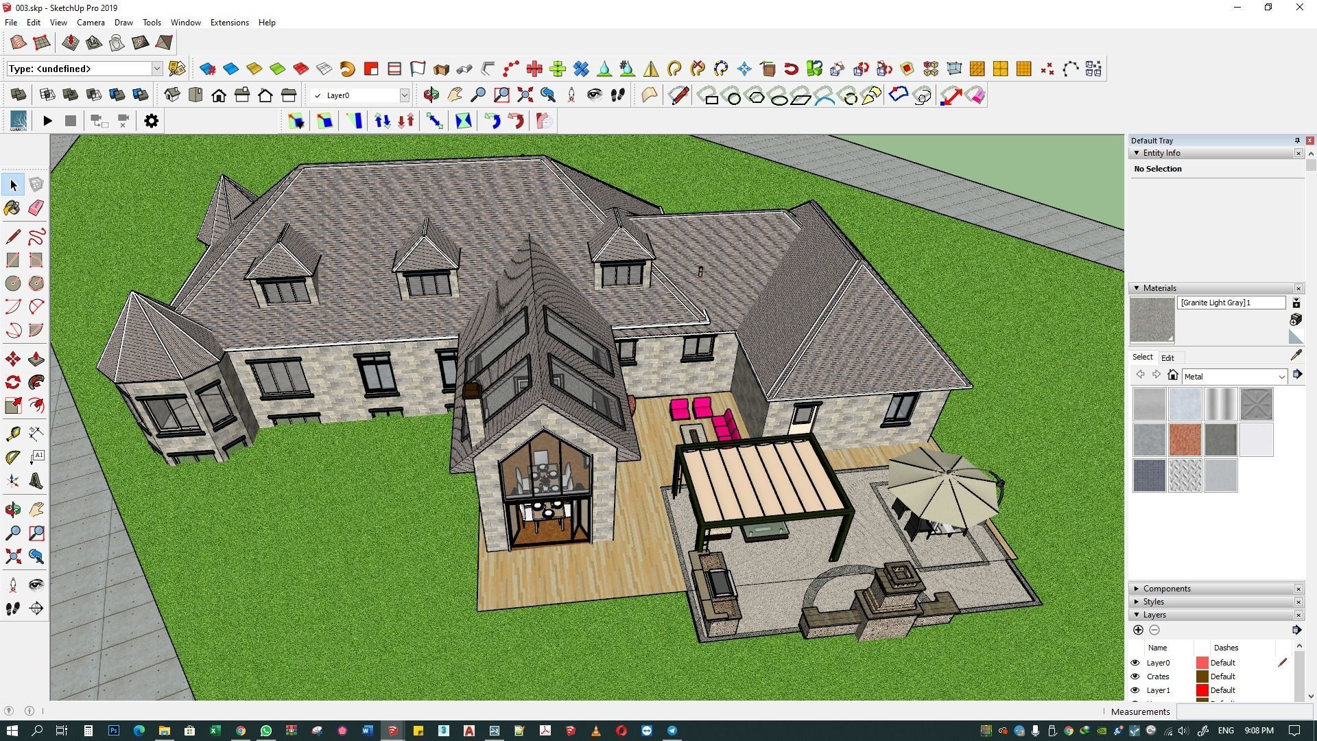Pin the Default Tray panel

pos(1296,141)
